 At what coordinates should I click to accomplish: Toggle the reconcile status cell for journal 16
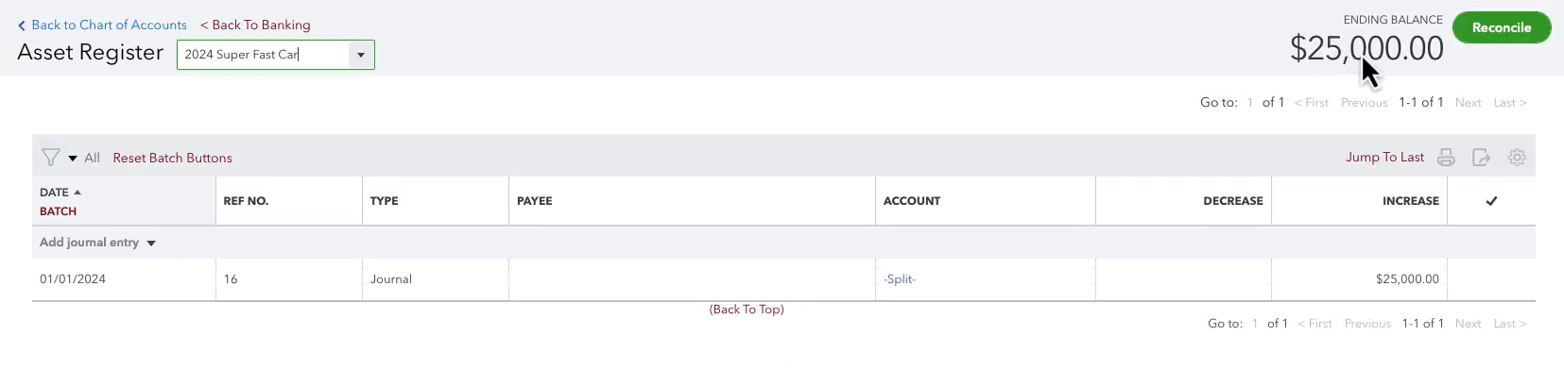click(x=1491, y=279)
